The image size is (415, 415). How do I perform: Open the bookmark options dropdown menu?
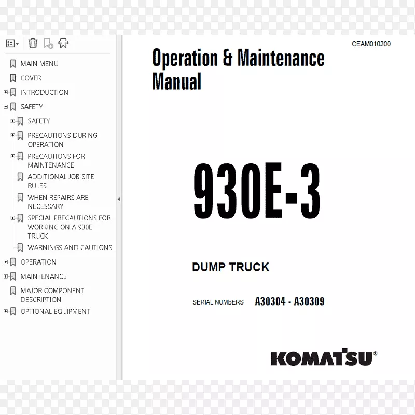(12, 44)
